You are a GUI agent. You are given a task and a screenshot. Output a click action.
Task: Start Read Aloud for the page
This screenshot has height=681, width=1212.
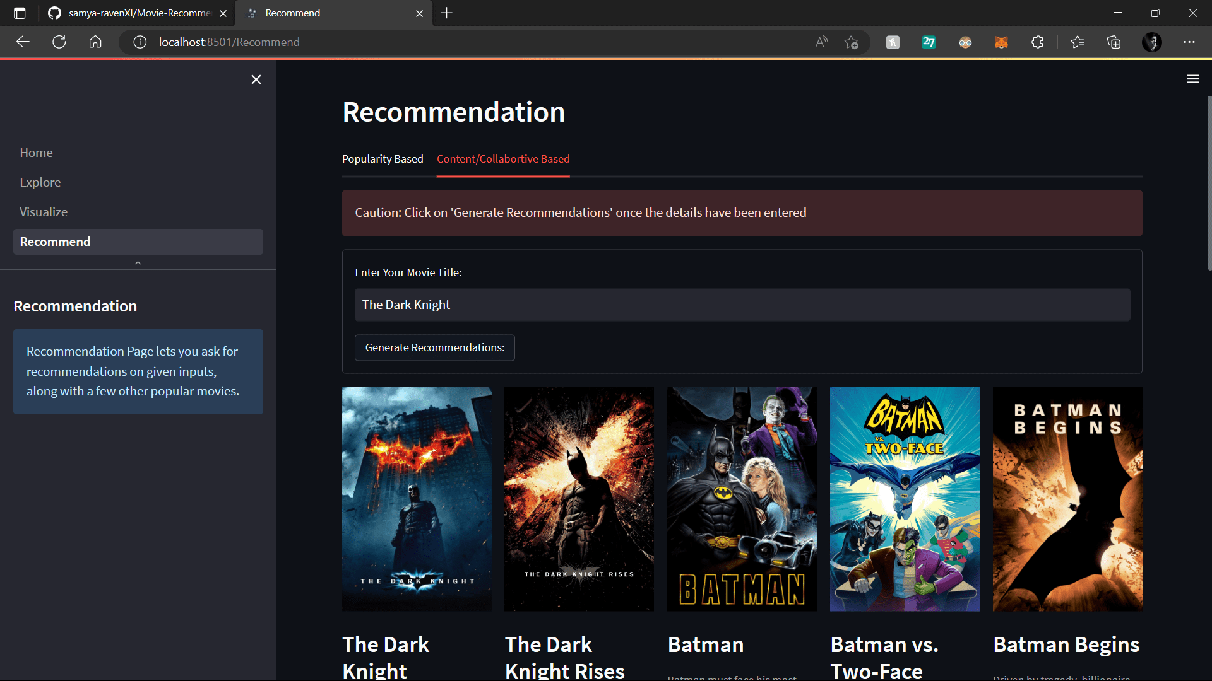point(821,42)
